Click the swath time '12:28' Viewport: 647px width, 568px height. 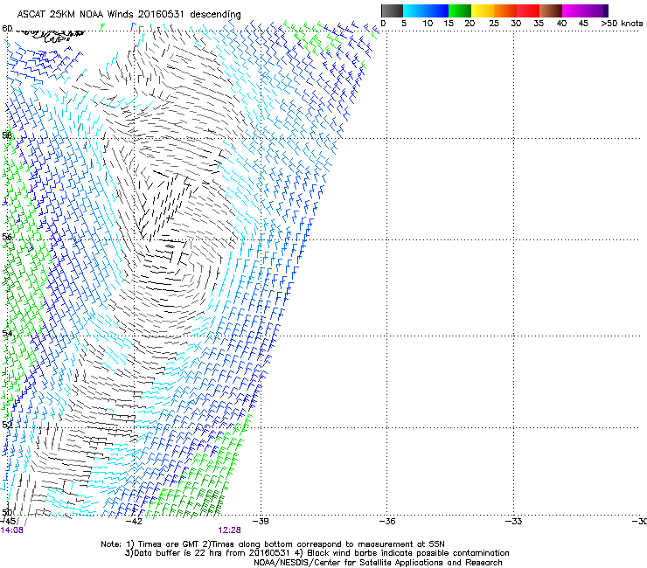coord(229,530)
